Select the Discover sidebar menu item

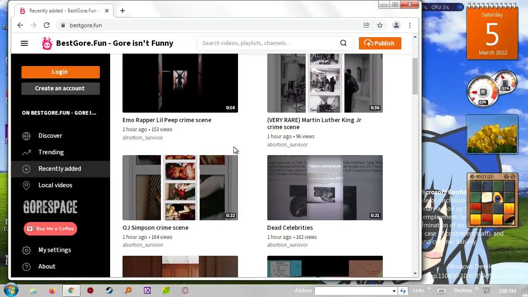[61, 136]
